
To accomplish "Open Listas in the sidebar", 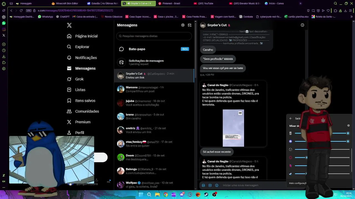I will 76,90.
